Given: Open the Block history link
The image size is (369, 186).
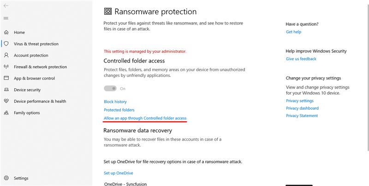Looking at the screenshot, I should (x=115, y=102).
